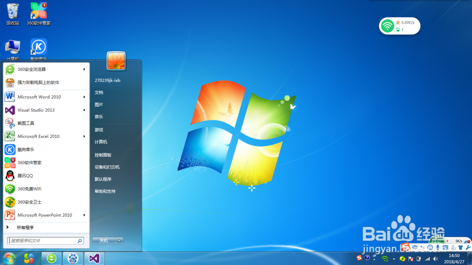
Task: Click the volume speaker tray icon
Action: pyautogui.click(x=436, y=259)
